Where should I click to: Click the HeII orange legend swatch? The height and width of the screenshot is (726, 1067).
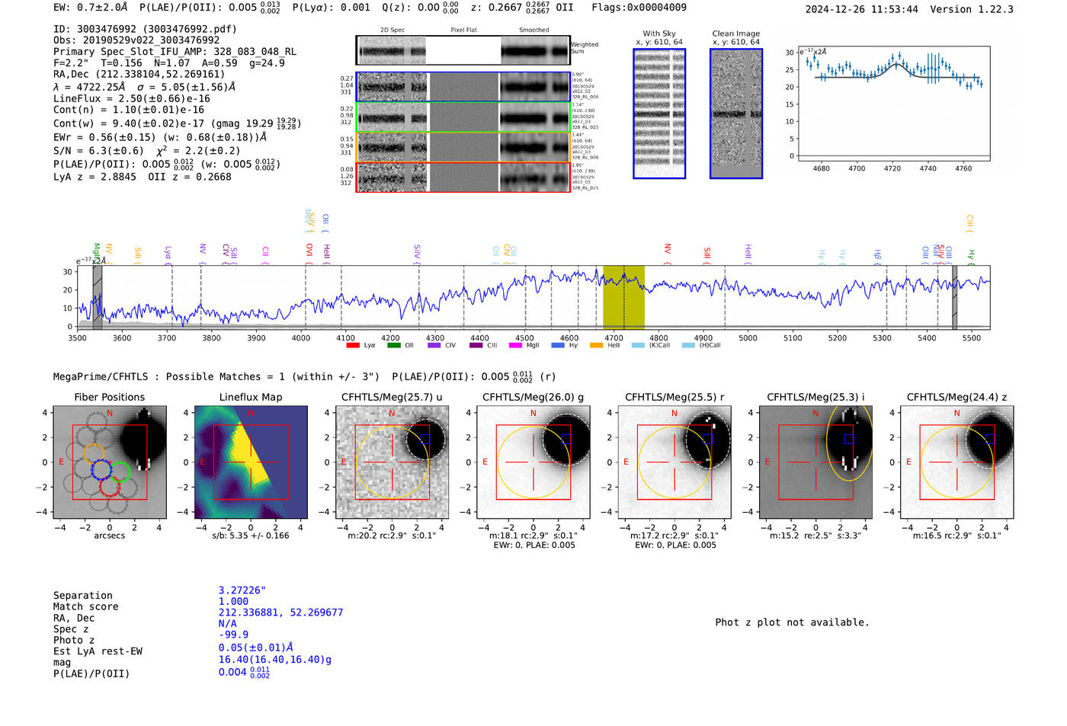coord(597,345)
